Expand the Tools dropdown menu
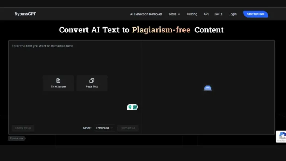Viewport: 286px width, 161px height. click(x=174, y=14)
